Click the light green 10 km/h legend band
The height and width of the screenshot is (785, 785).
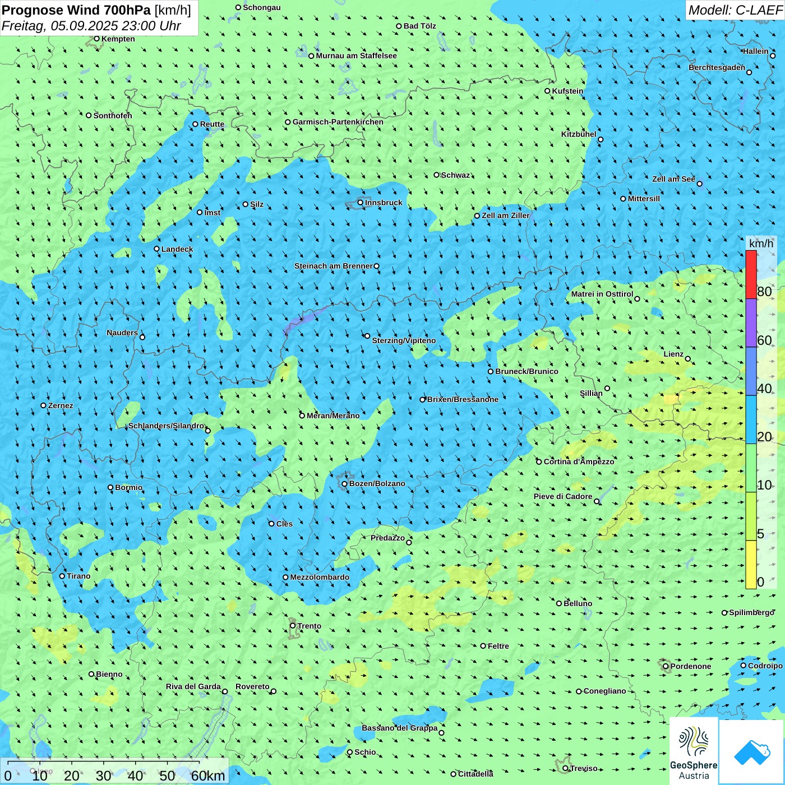pyautogui.click(x=751, y=468)
